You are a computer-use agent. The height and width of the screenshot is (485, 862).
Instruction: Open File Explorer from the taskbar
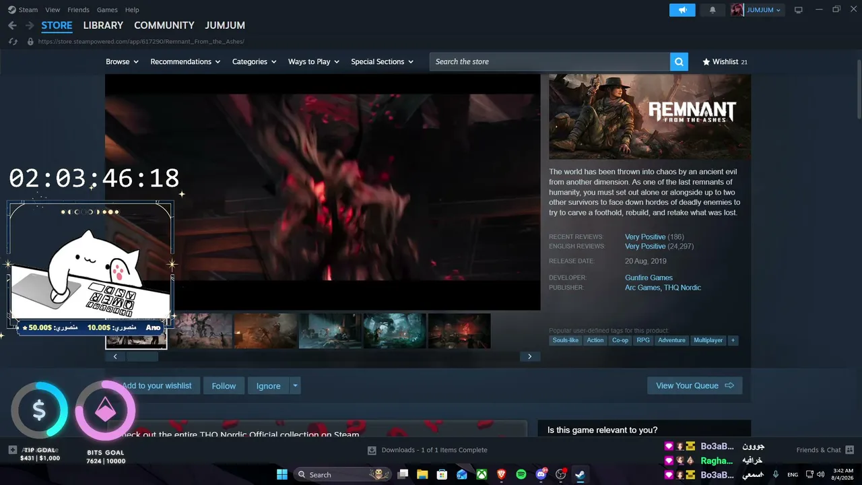pos(422,475)
